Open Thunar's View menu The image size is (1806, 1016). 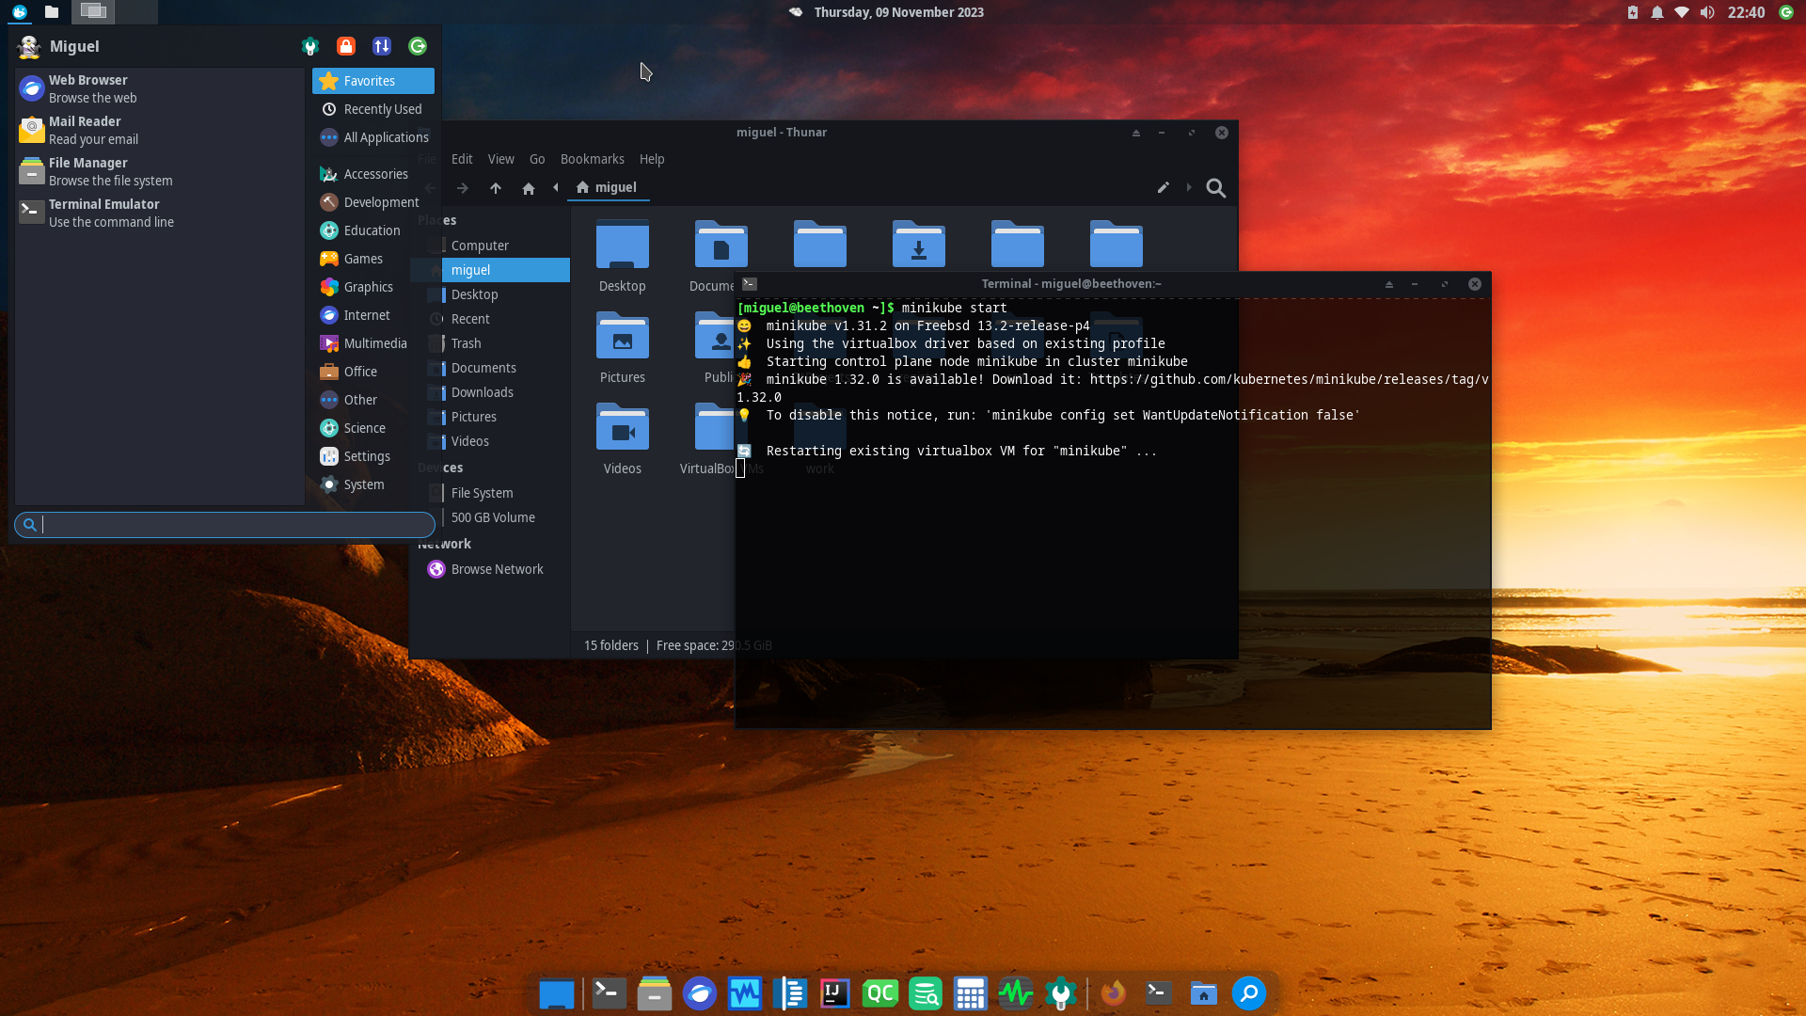pyautogui.click(x=501, y=159)
